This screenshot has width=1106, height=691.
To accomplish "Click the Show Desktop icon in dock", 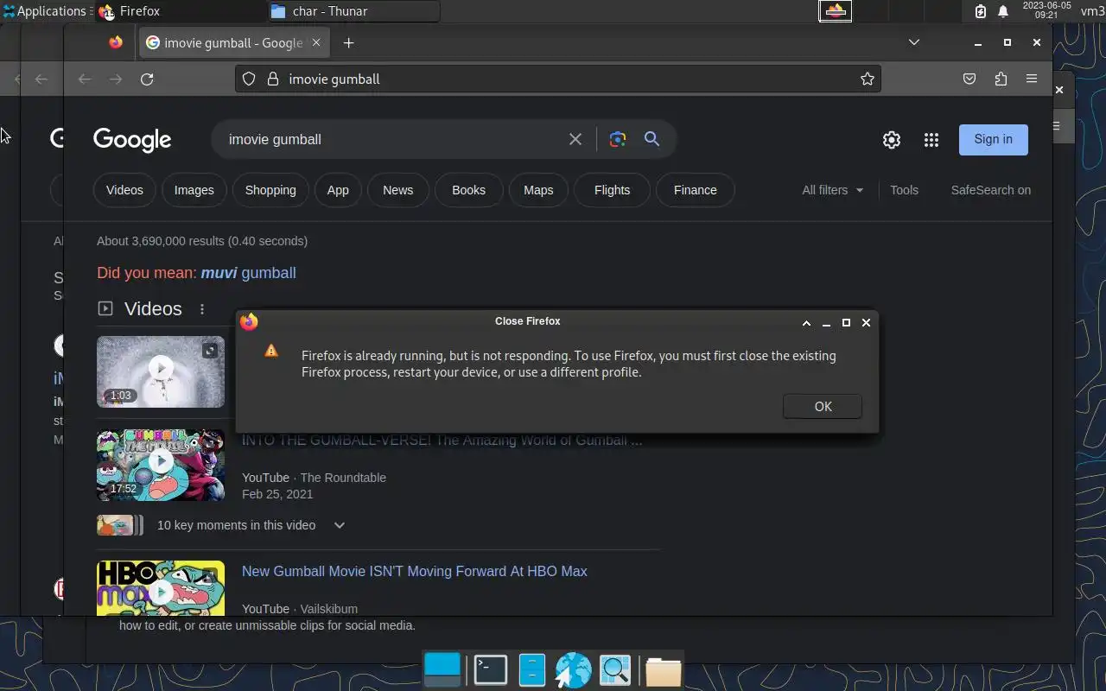I will click(x=443, y=670).
